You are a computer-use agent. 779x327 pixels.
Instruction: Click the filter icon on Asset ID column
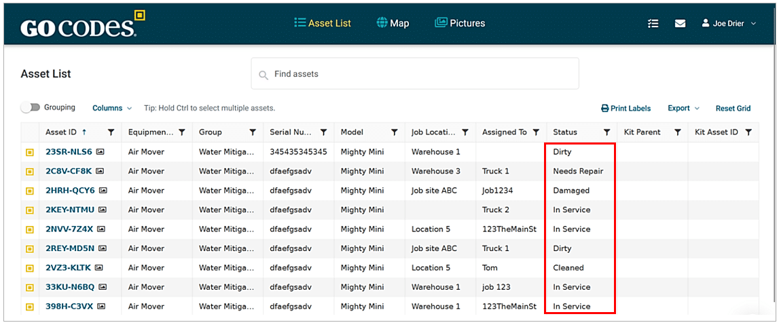click(111, 132)
